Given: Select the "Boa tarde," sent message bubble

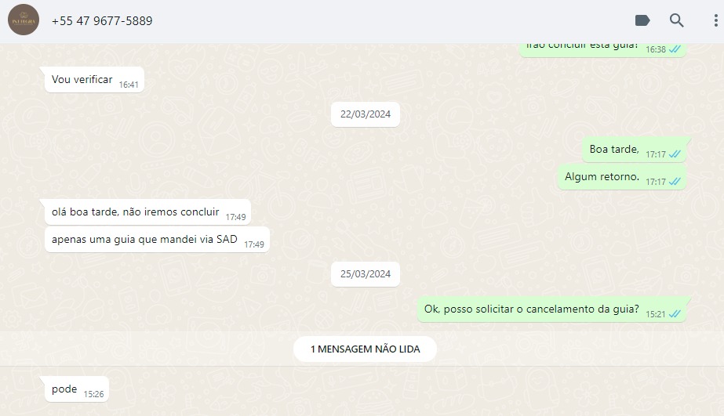Looking at the screenshot, I should click(x=634, y=150).
